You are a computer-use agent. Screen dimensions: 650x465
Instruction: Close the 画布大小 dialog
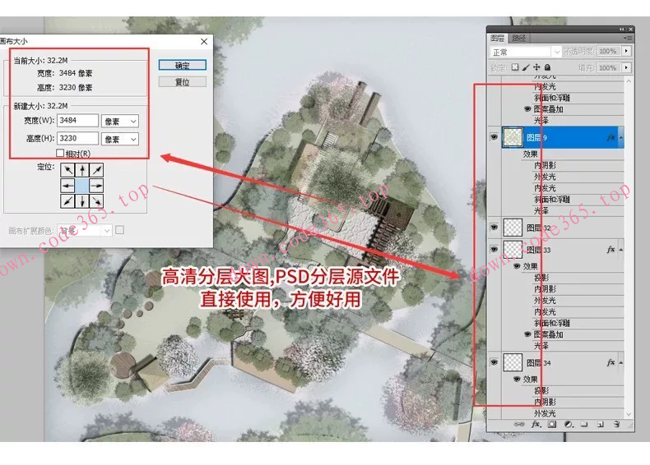(x=204, y=41)
